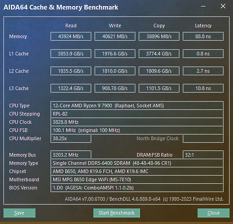
Task: Close window with the title bar X
Action: coord(223,6)
